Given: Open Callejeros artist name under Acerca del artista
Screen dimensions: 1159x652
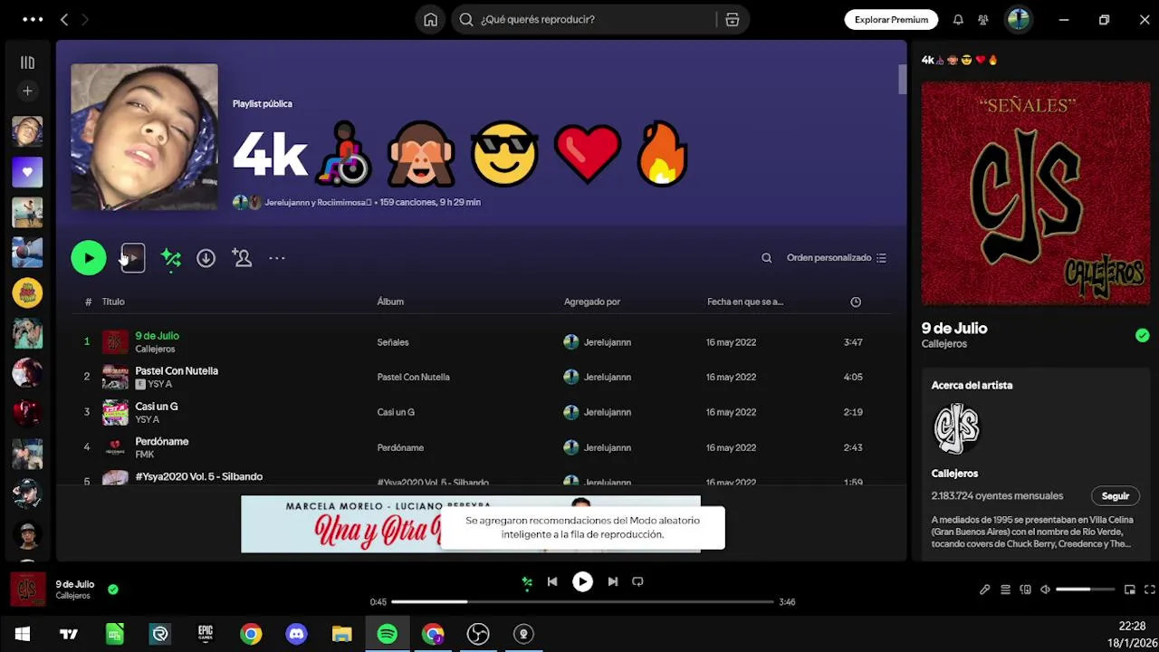Looking at the screenshot, I should [954, 474].
